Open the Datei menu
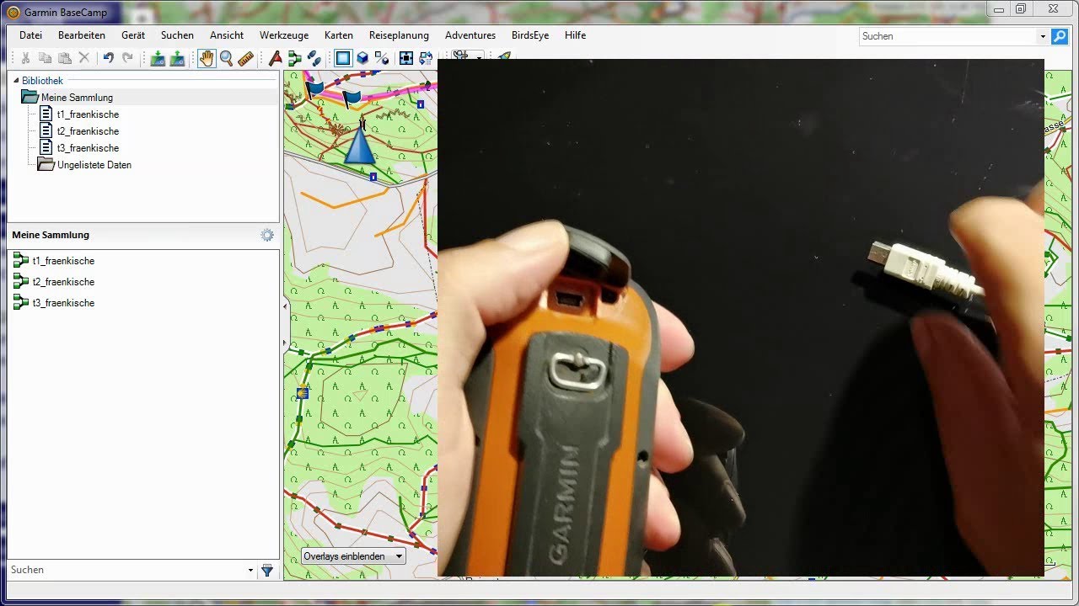 30,35
